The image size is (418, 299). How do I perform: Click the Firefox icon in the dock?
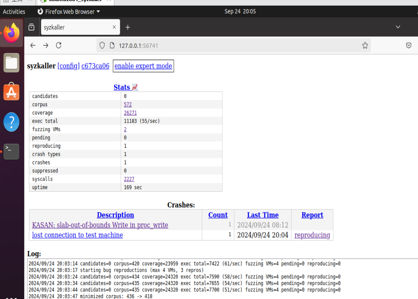tap(12, 33)
